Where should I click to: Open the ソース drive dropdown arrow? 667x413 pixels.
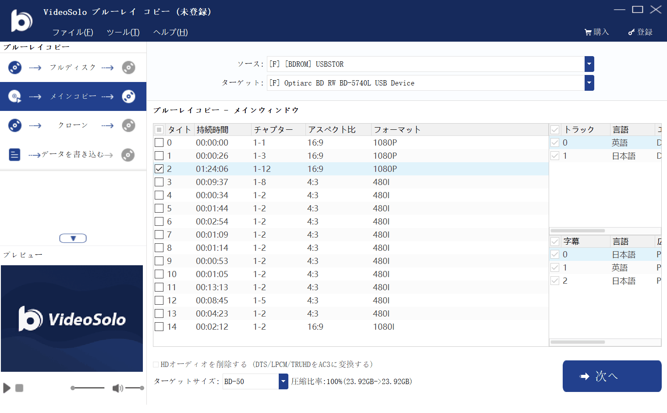coord(589,64)
